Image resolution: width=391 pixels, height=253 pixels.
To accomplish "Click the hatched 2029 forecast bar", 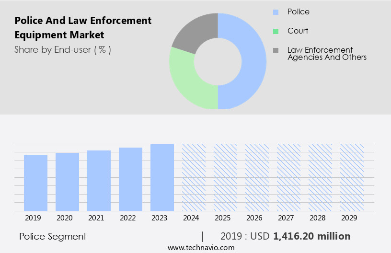I will (x=352, y=177).
